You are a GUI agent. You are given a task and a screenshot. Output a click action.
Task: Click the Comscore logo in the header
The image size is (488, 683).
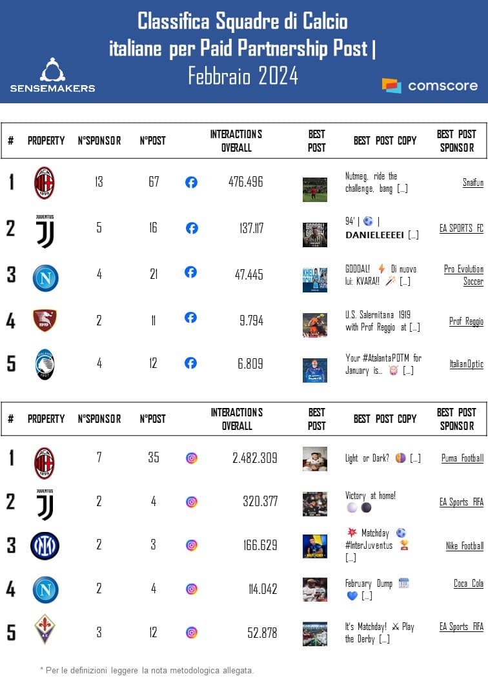pyautogui.click(x=430, y=85)
